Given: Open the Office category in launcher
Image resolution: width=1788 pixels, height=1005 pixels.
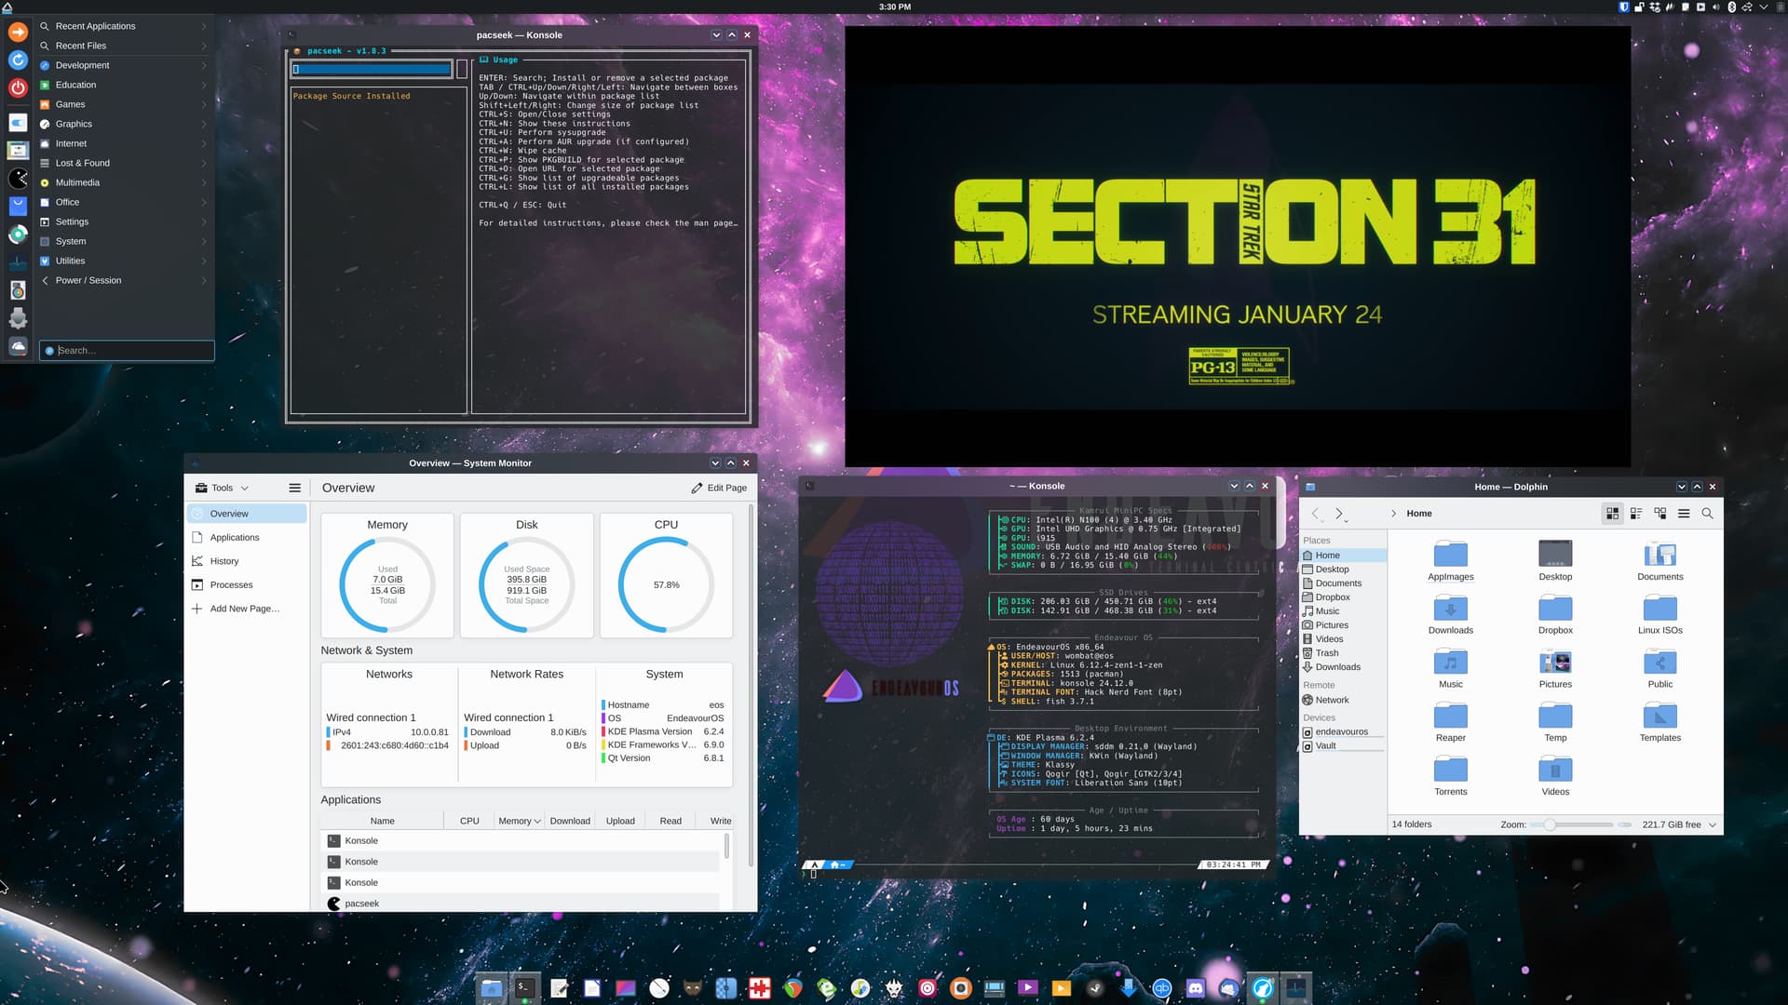Looking at the screenshot, I should (x=123, y=202).
